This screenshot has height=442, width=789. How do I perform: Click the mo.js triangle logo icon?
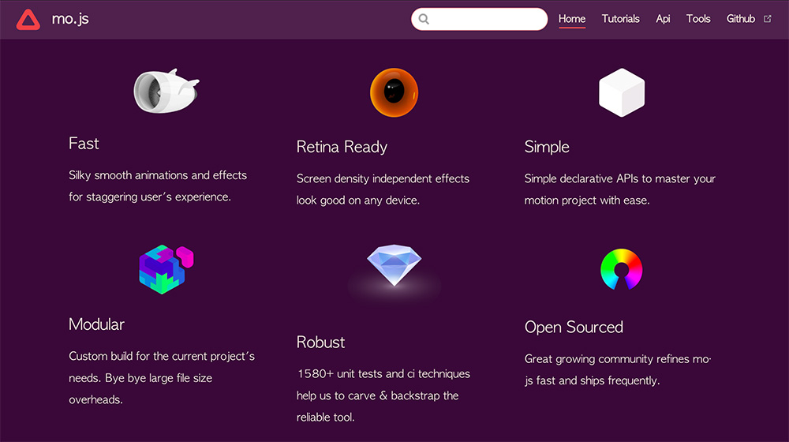click(28, 20)
